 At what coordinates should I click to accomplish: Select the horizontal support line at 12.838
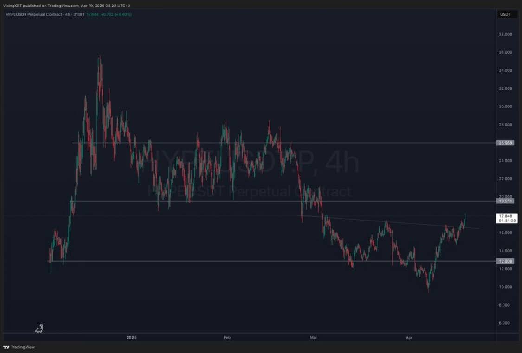point(232,261)
